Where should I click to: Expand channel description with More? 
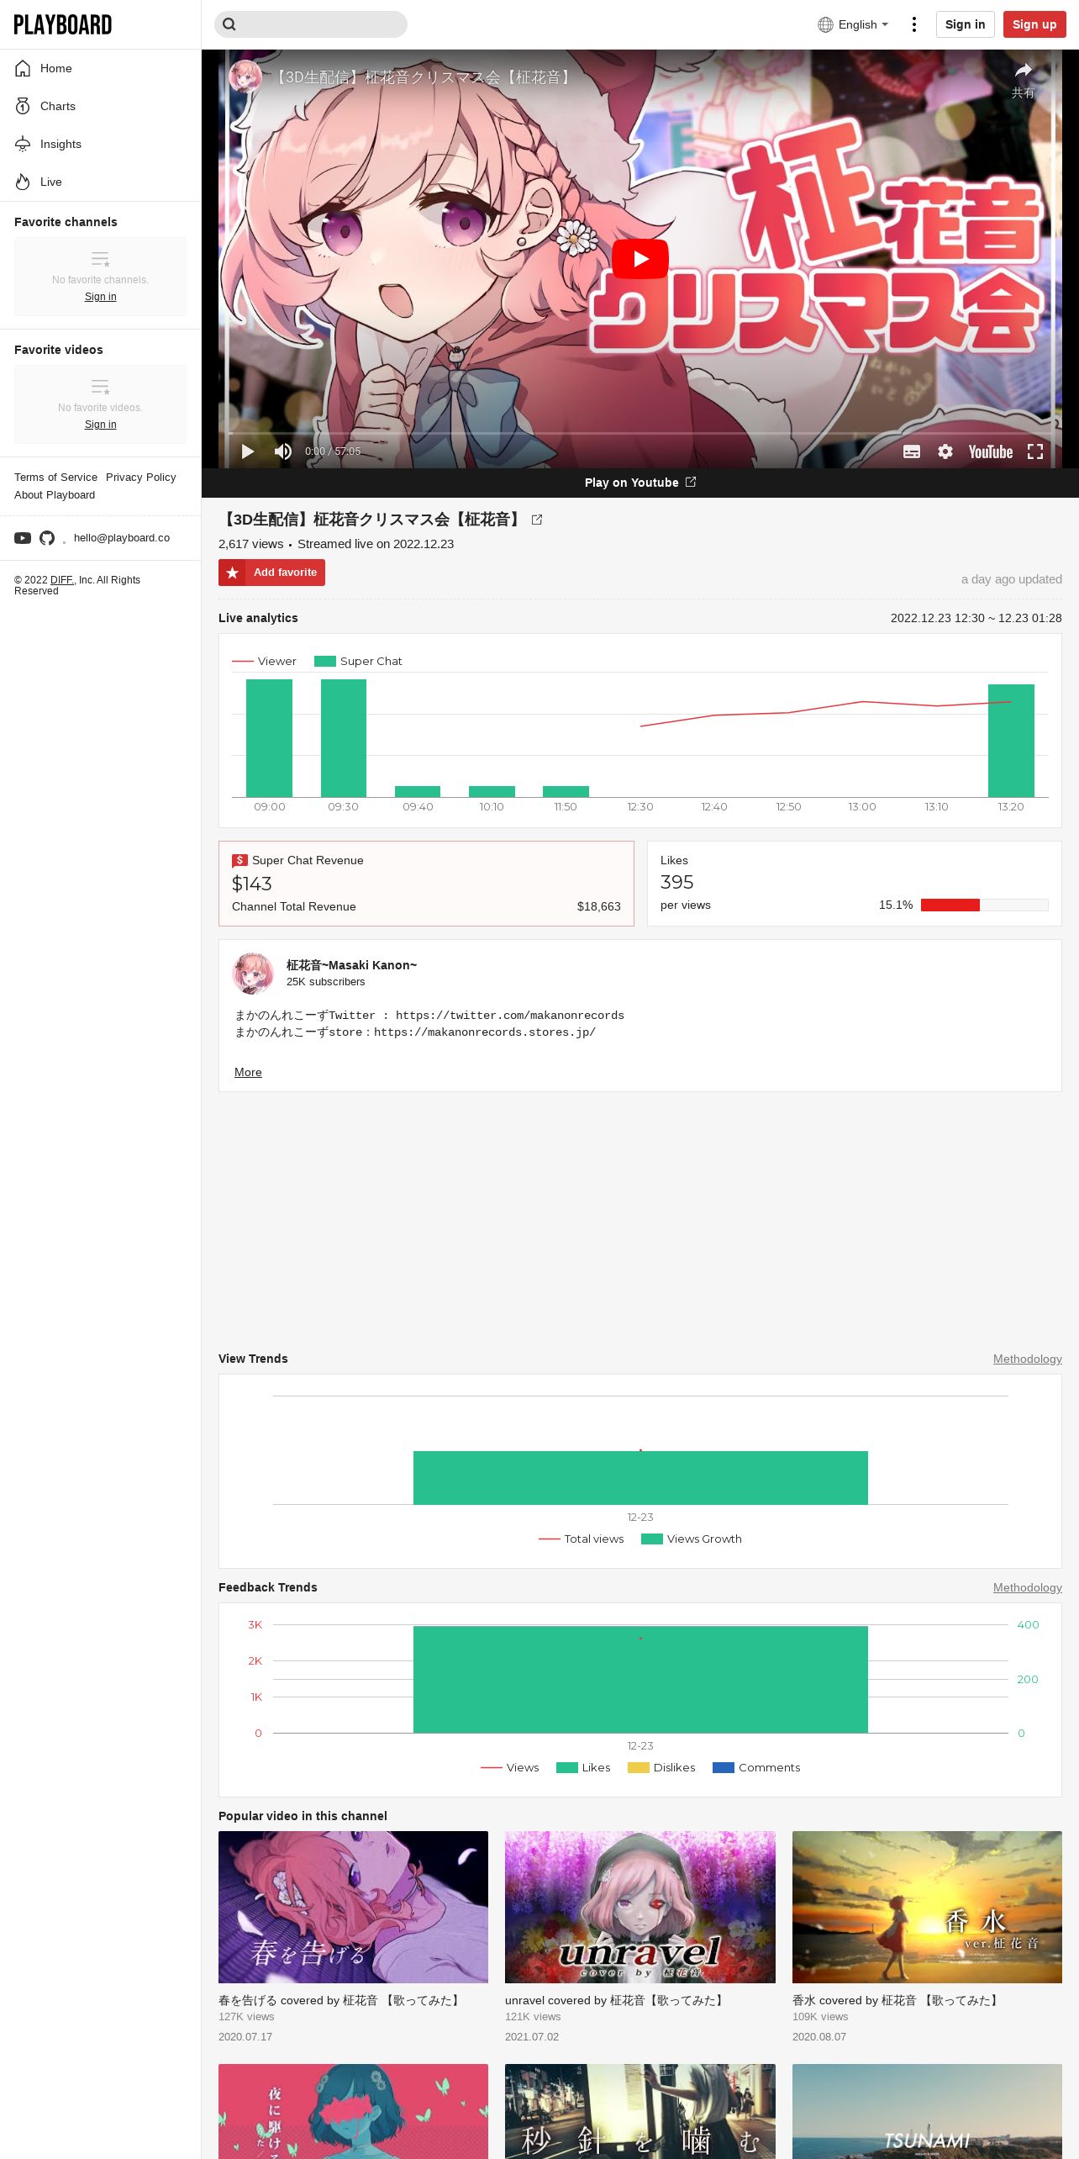point(248,1072)
